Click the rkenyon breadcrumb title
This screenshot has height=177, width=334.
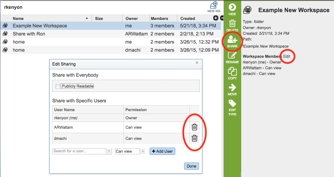pyautogui.click(x=13, y=7)
